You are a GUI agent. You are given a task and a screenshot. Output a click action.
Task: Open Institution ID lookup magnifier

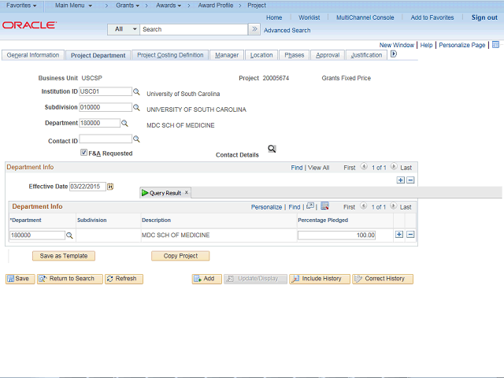(136, 92)
